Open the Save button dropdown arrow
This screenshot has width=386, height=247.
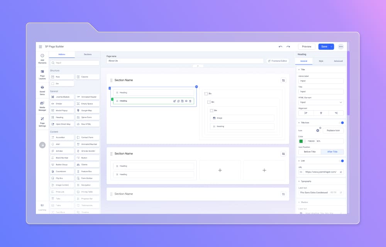(331, 46)
